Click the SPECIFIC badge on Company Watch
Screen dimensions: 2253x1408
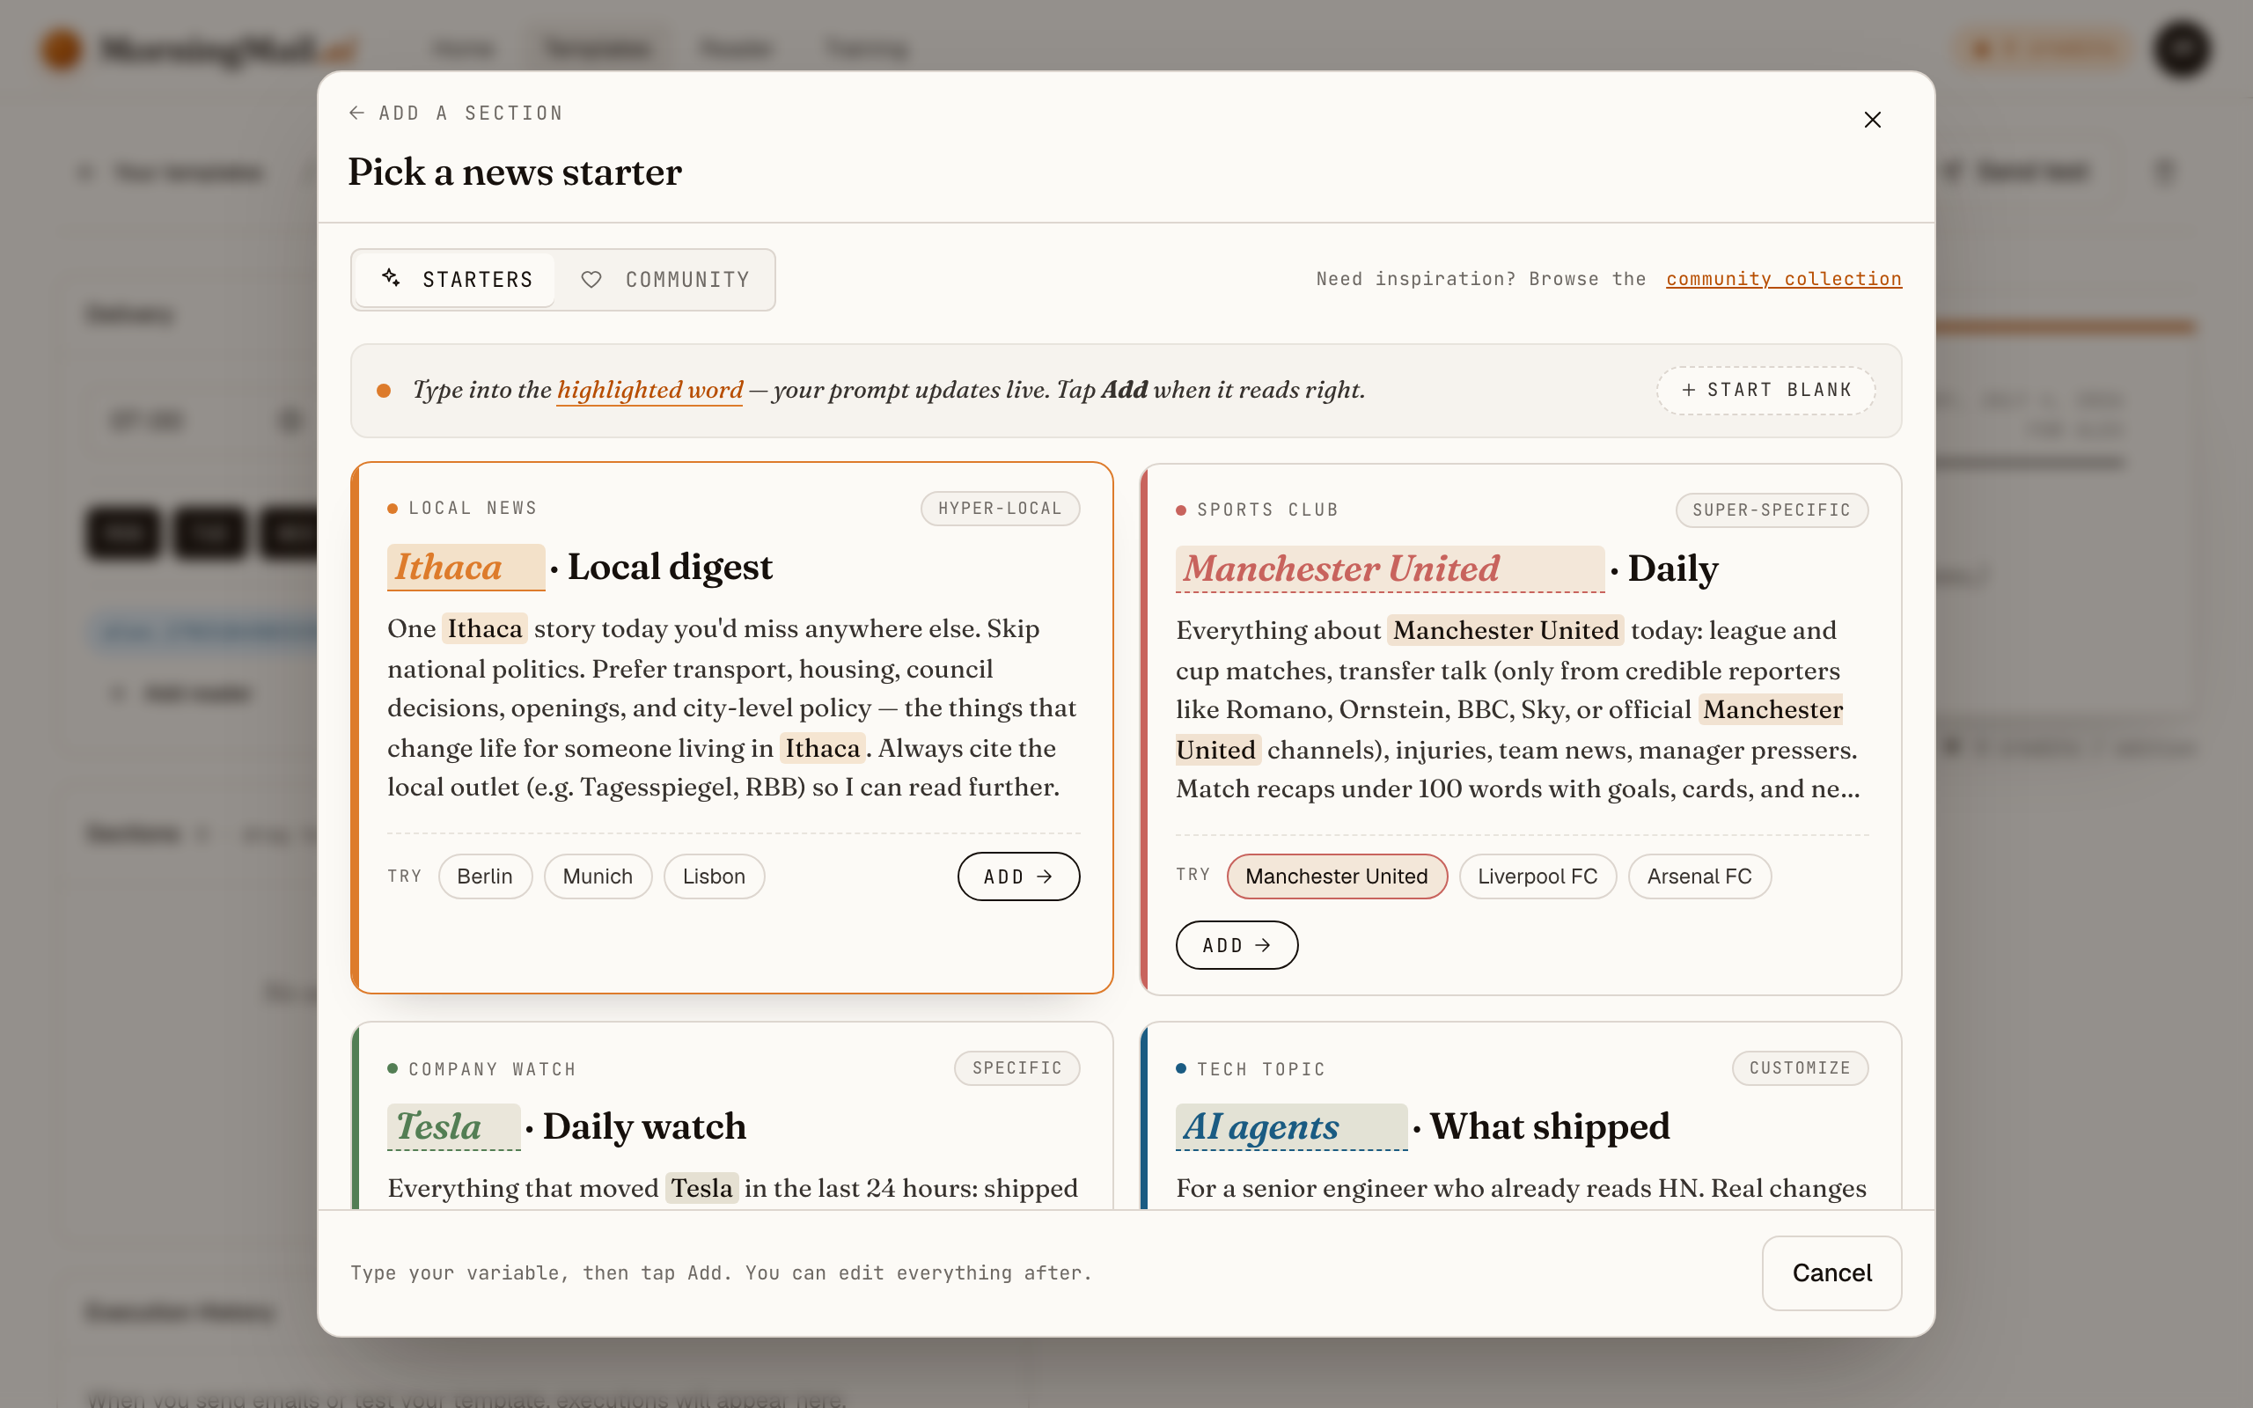(1016, 1068)
